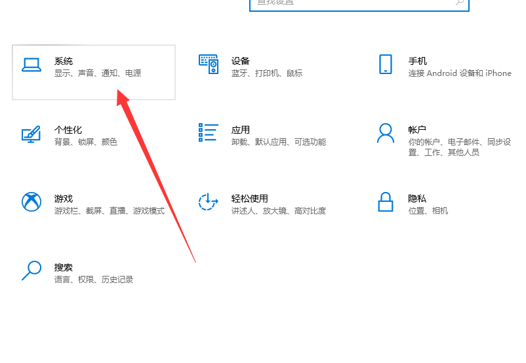Open the Apps list icon
The width and height of the screenshot is (526, 363).
(x=209, y=132)
